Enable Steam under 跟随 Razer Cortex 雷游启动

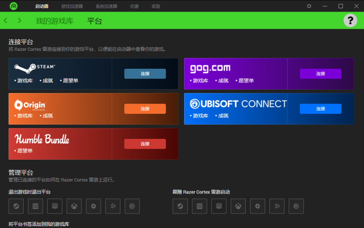click(180, 206)
